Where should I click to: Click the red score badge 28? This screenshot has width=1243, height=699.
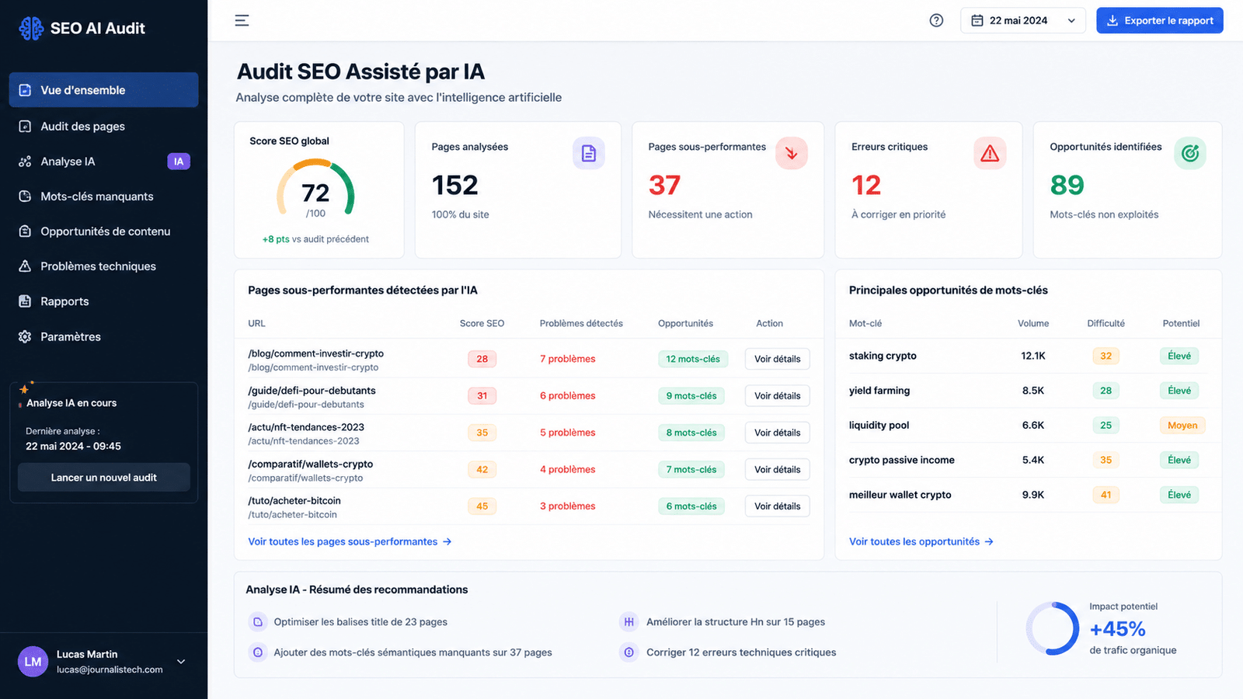[482, 359]
